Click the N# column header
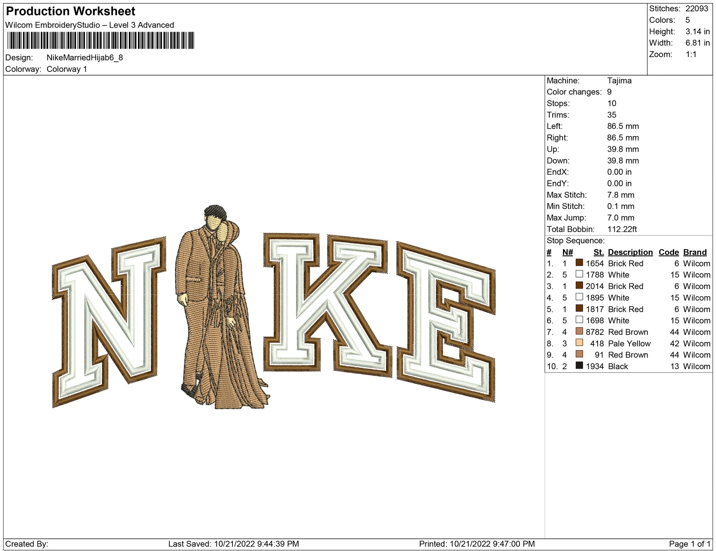This screenshot has height=551, width=716. click(567, 252)
